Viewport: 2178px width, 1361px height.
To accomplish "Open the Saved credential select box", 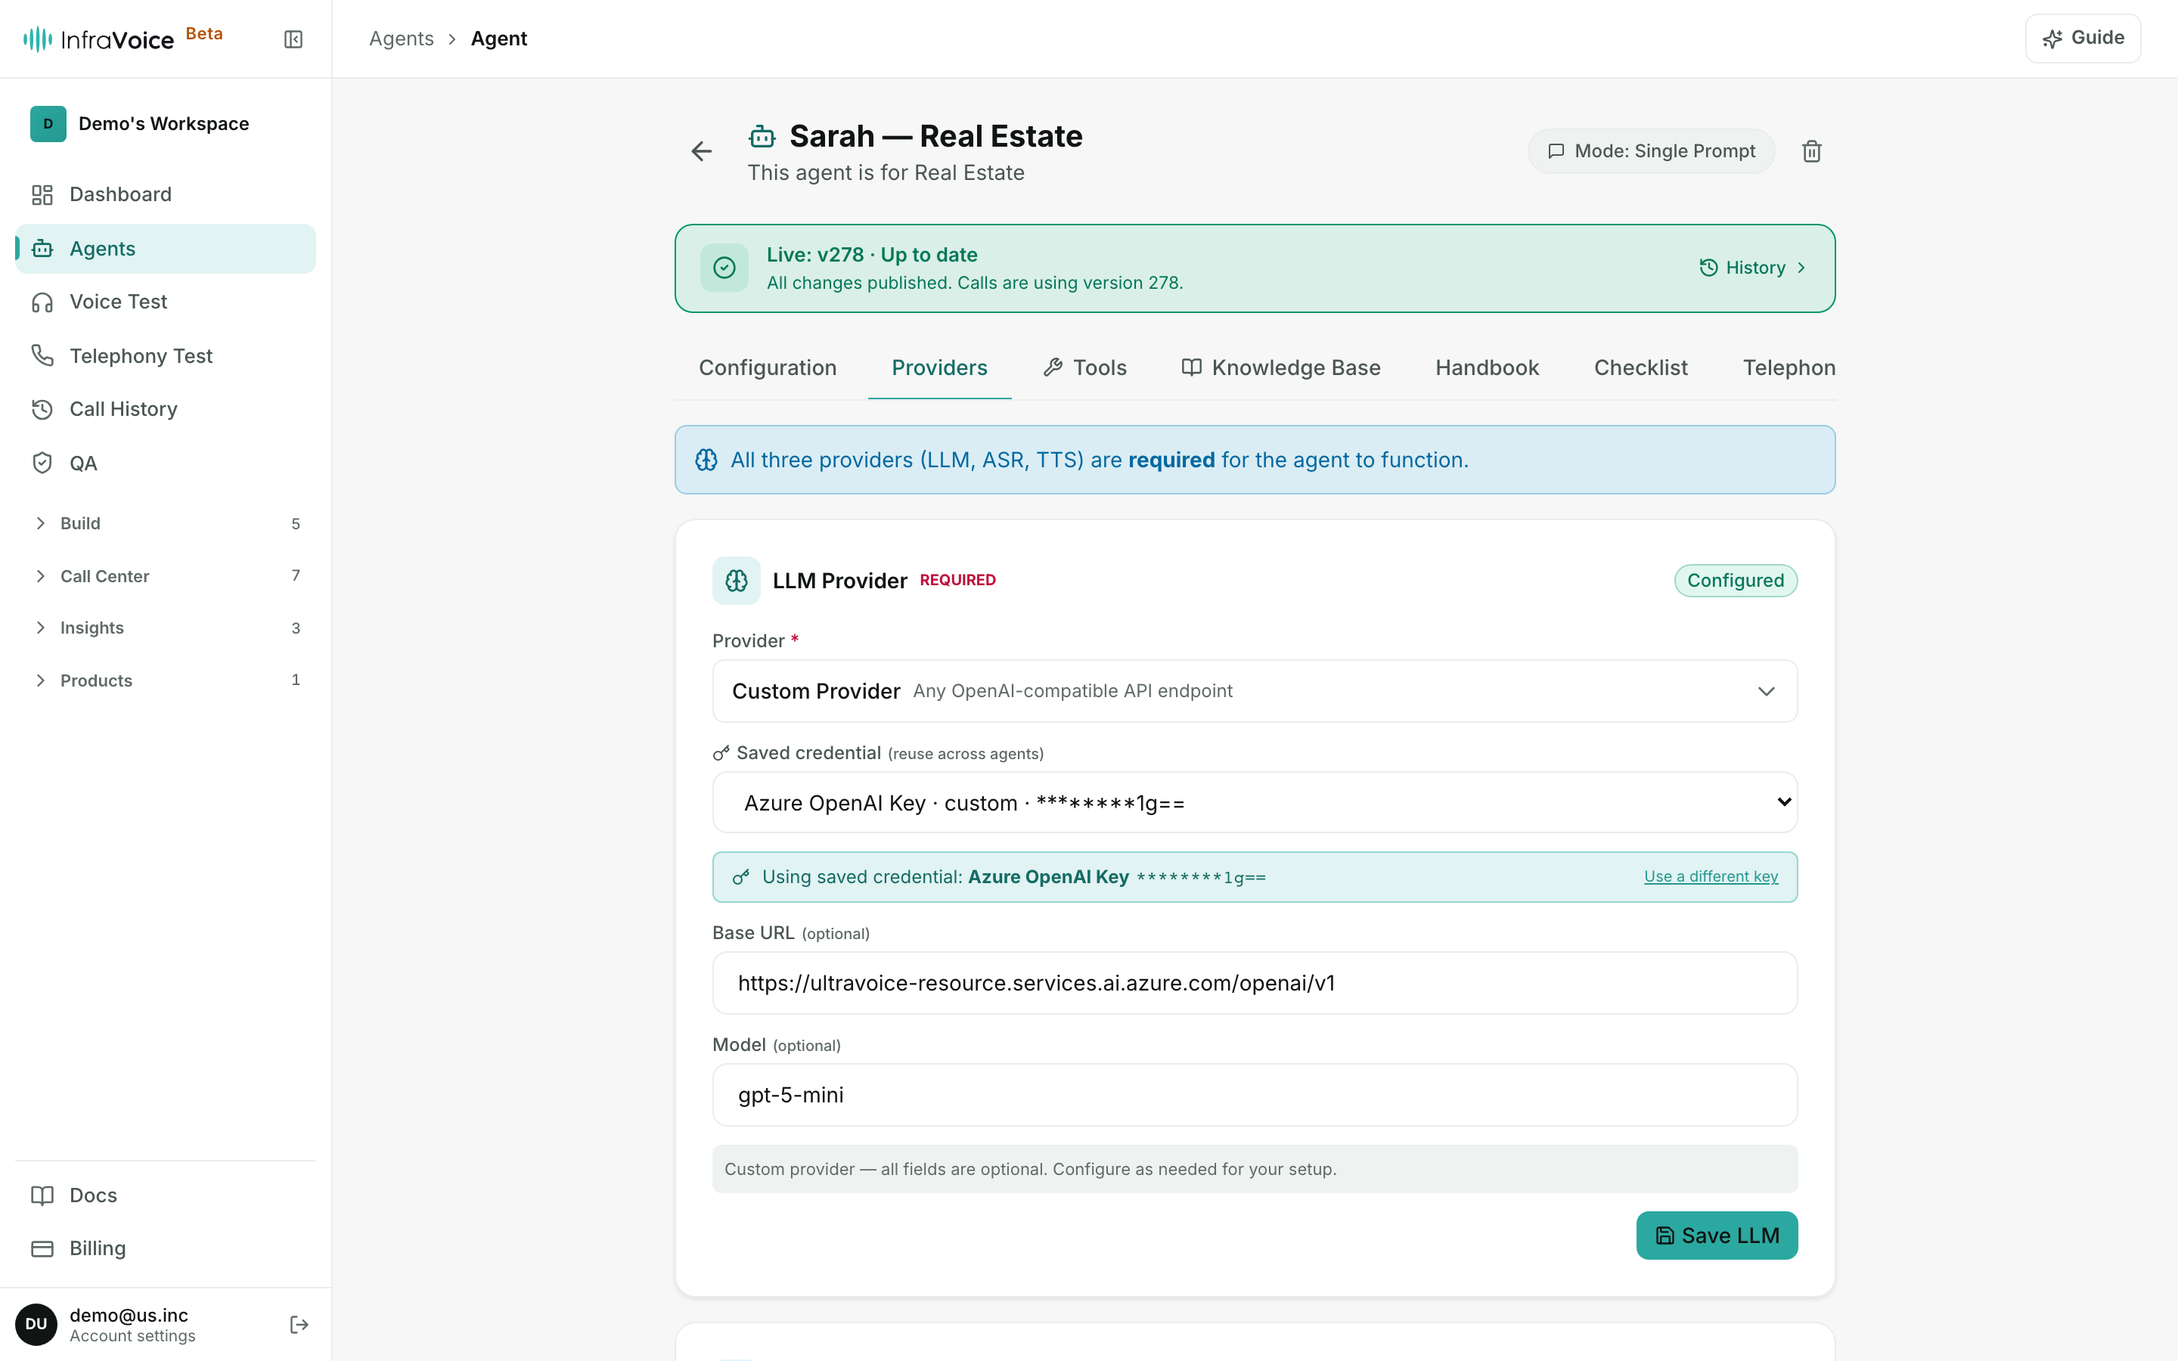I will (x=1255, y=802).
